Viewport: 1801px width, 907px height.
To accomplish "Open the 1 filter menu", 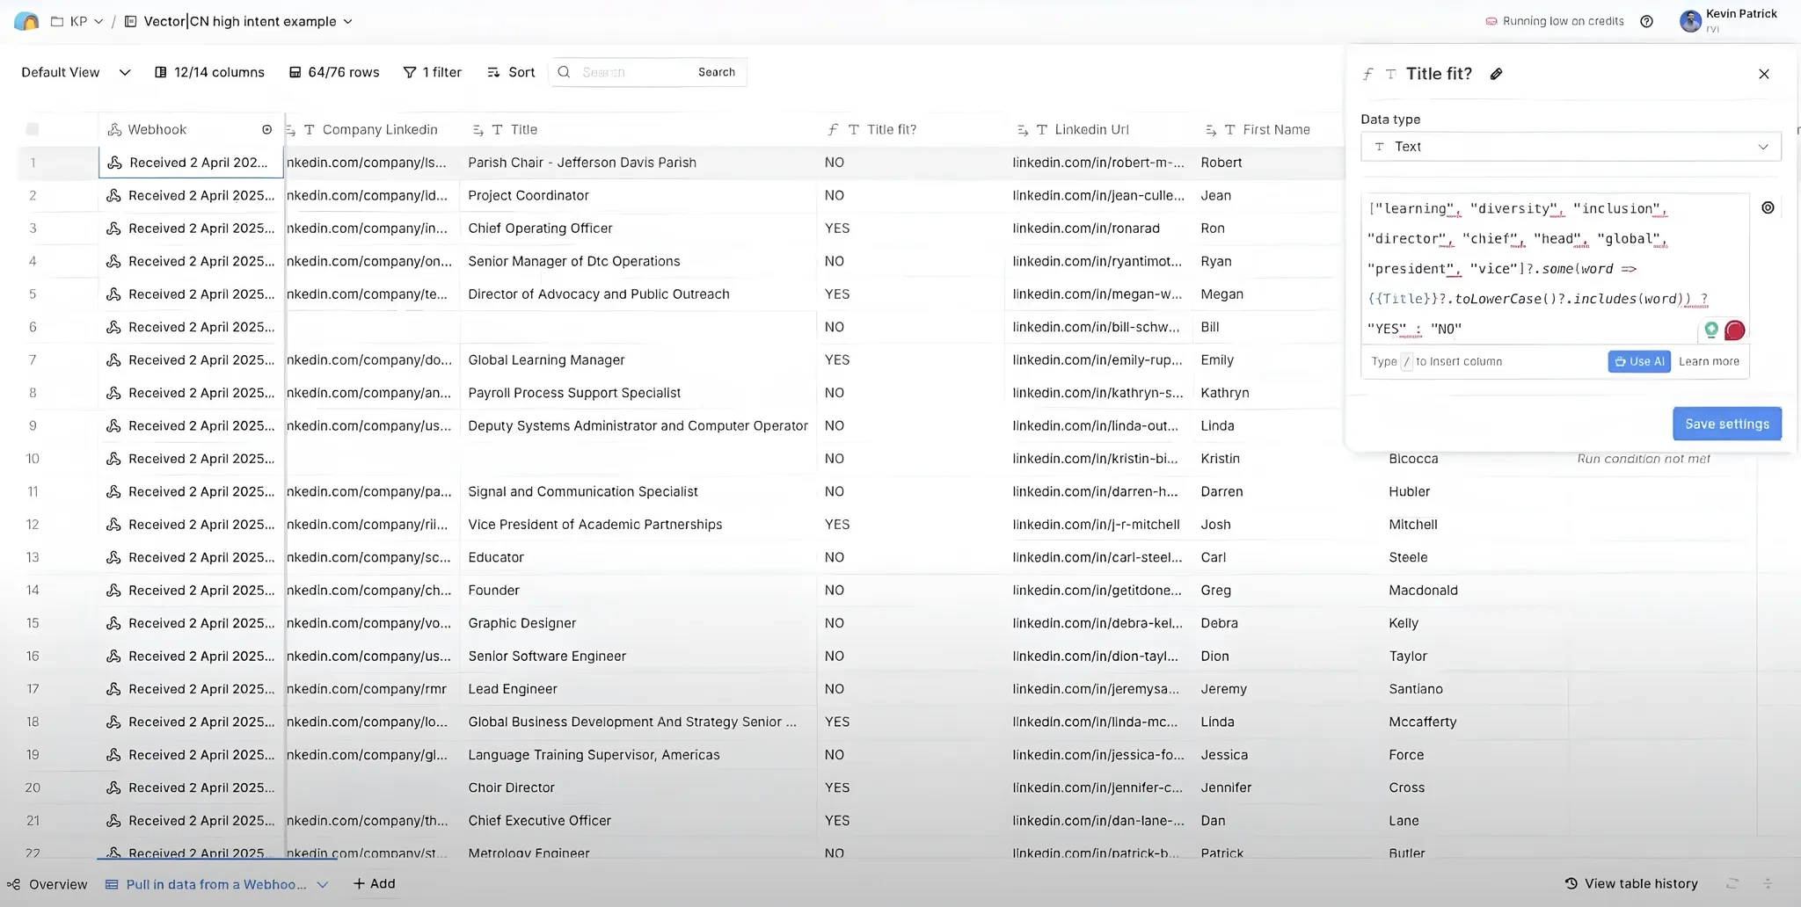I will 433,72.
